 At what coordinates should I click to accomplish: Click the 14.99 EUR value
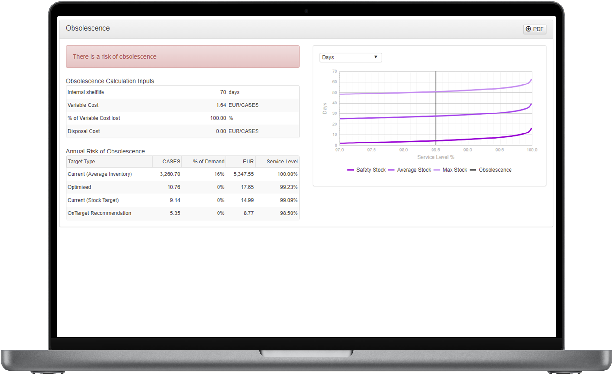click(247, 200)
